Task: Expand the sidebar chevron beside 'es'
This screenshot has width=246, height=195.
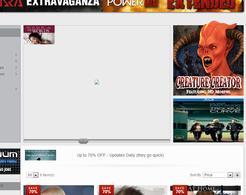Action: (16, 74)
